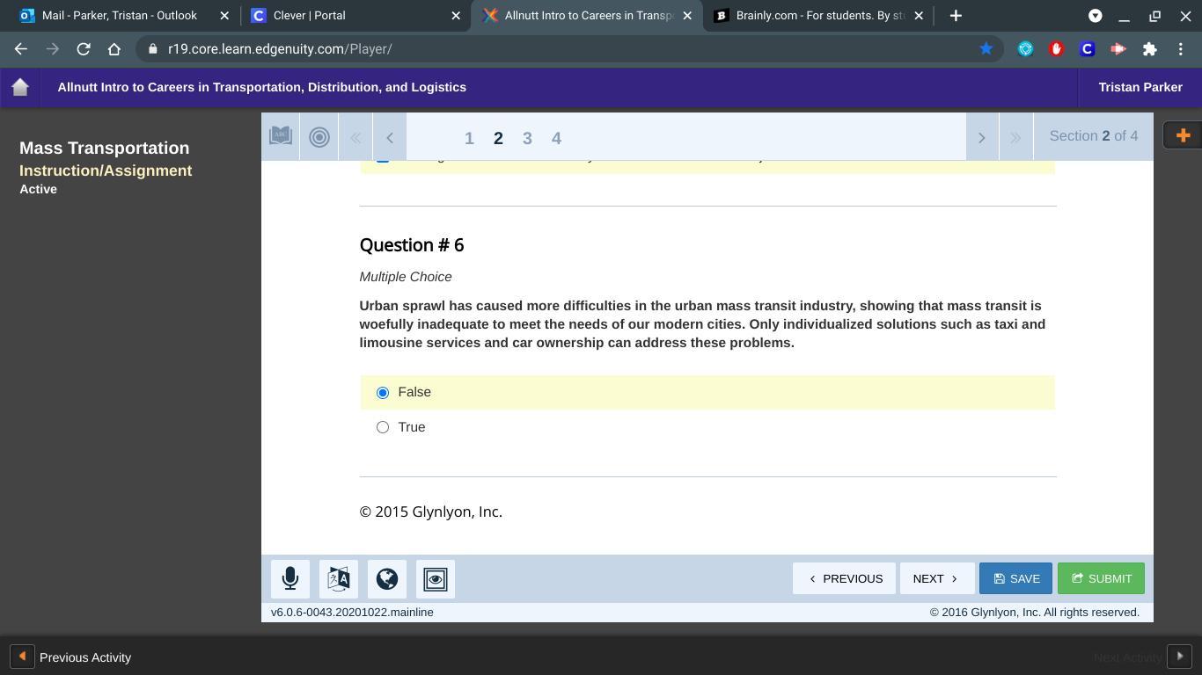Viewport: 1202px width, 675px height.
Task: Jump to last section with double-right arrow
Action: click(1015, 137)
